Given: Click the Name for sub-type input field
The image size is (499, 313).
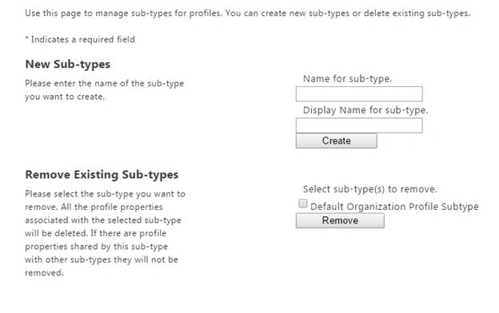Looking at the screenshot, I should 359,94.
